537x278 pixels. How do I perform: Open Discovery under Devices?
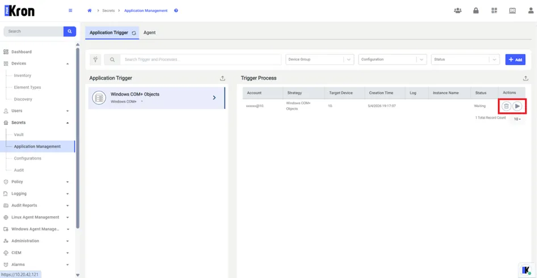(23, 99)
